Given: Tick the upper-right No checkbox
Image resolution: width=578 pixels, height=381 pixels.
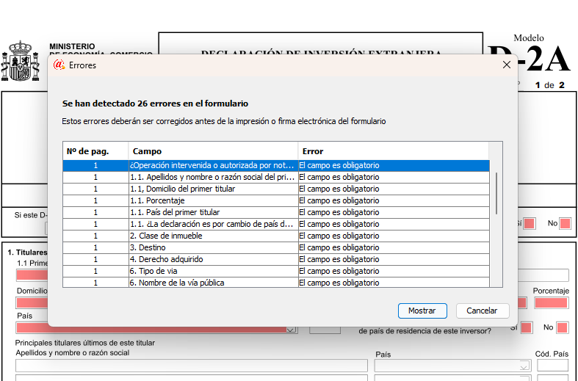Looking at the screenshot, I should pyautogui.click(x=564, y=223).
